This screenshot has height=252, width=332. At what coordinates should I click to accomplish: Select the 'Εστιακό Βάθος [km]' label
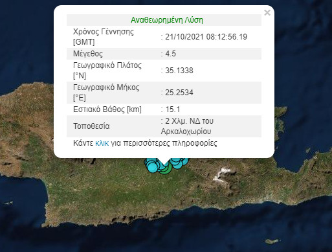(107, 109)
